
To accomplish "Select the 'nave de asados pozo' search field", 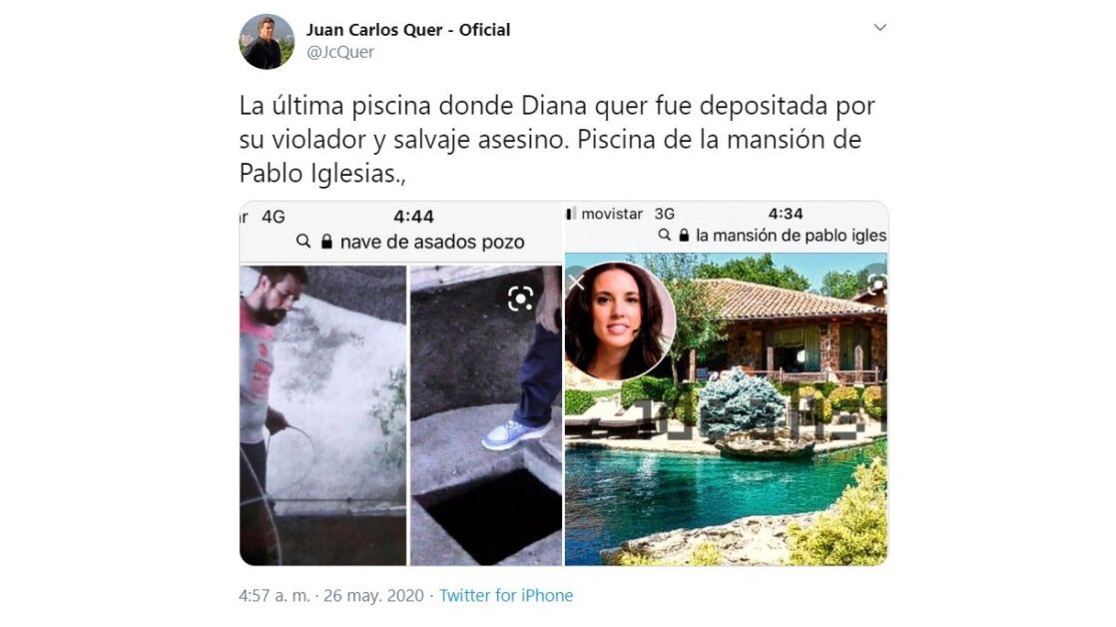I will (410, 242).
